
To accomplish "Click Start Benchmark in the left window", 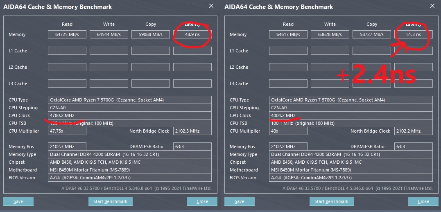I will 110,201.
